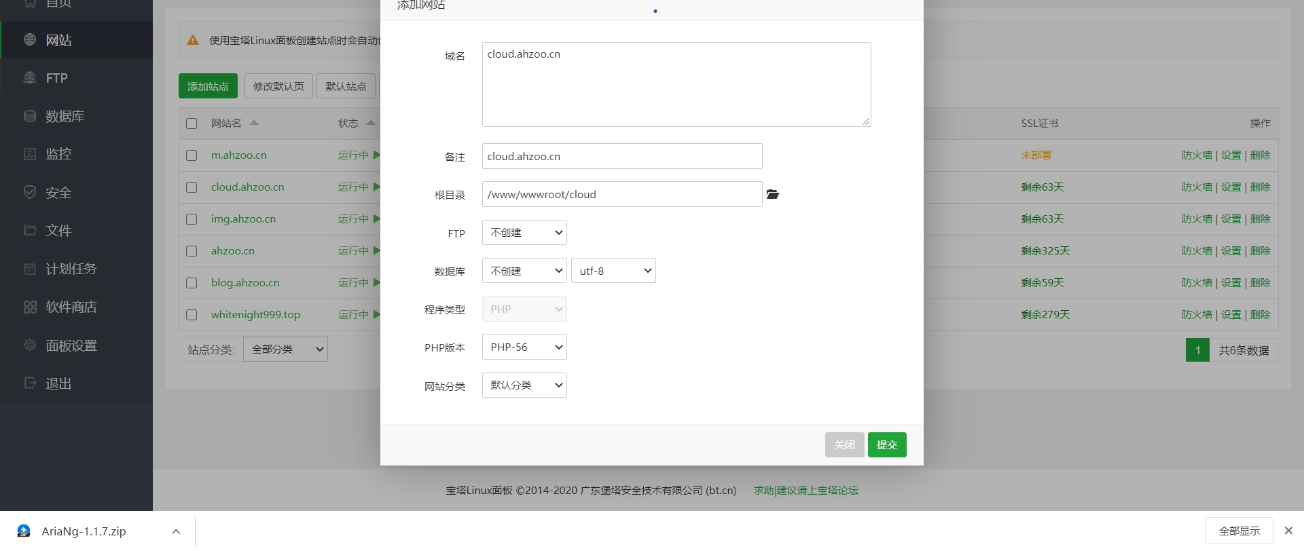Open 文件 in the sidebar
The width and height of the screenshot is (1304, 551).
[76, 231]
